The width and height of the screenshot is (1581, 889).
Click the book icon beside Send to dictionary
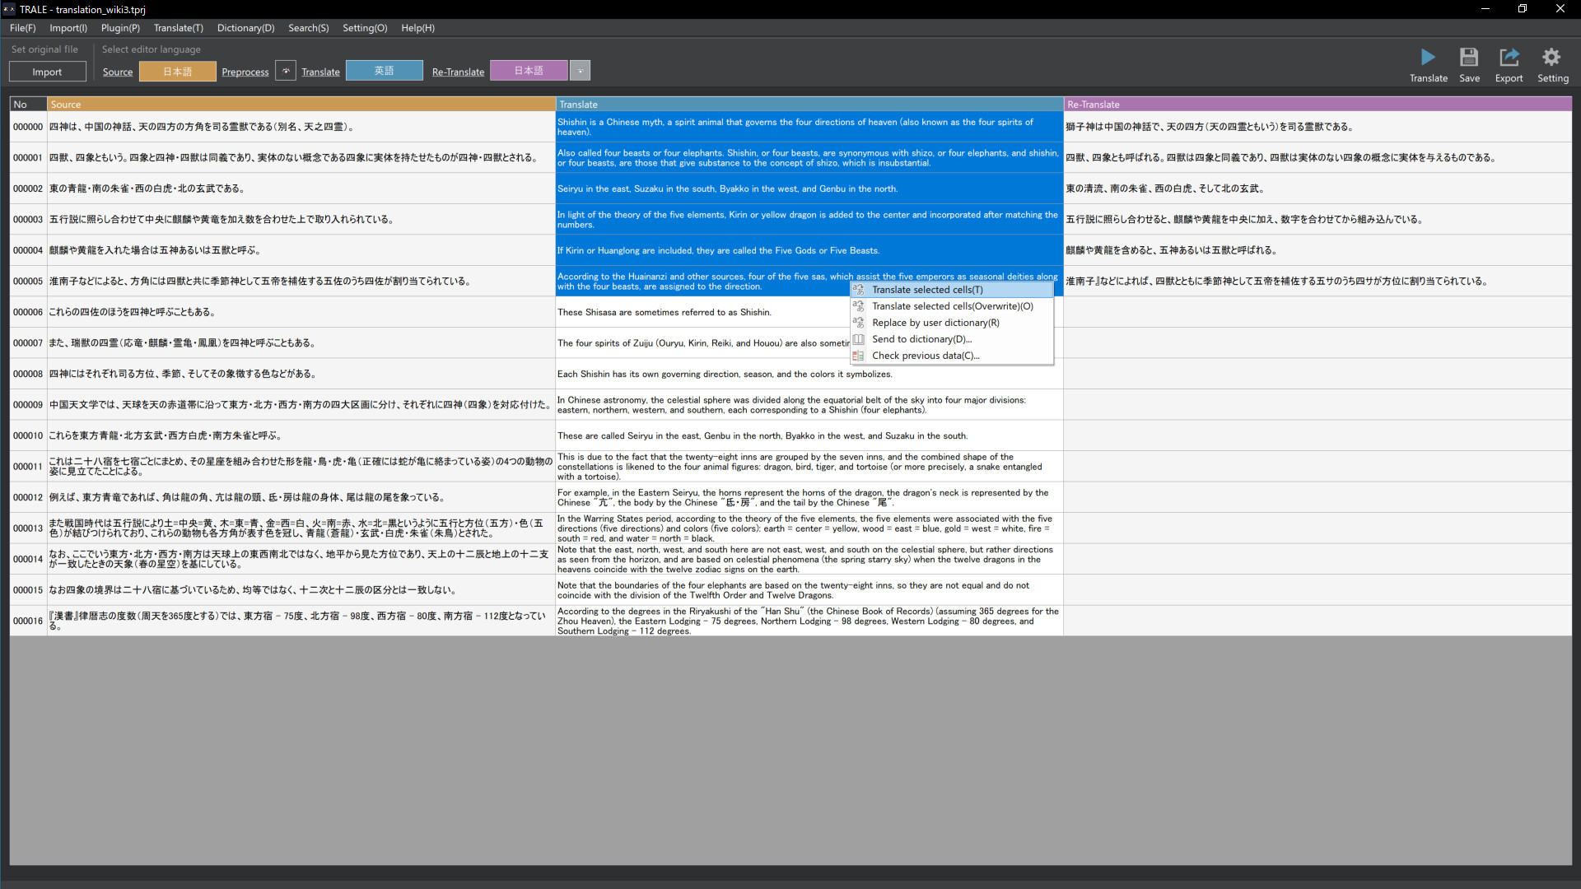(x=859, y=338)
